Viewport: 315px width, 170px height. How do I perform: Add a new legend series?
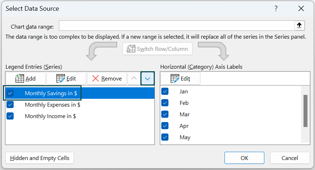[26, 78]
